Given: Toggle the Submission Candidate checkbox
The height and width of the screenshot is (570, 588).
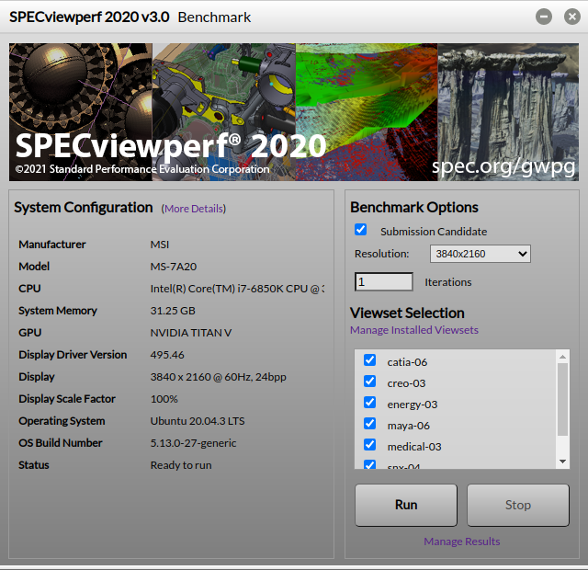Looking at the screenshot, I should pos(360,229).
